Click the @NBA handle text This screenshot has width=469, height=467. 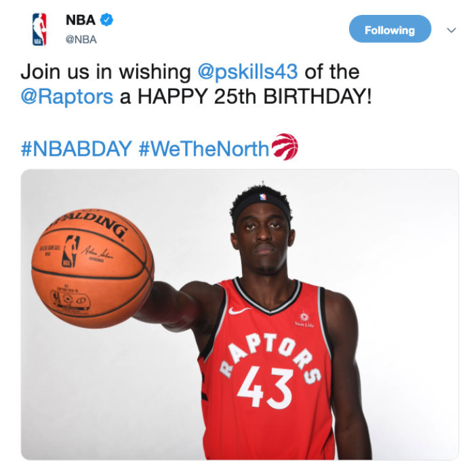(81, 39)
